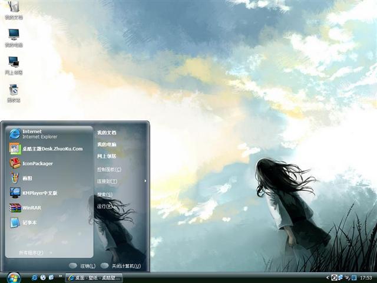The height and width of the screenshot is (283, 377).
Task: Select 连接到(T) menu entry
Action: point(107,181)
